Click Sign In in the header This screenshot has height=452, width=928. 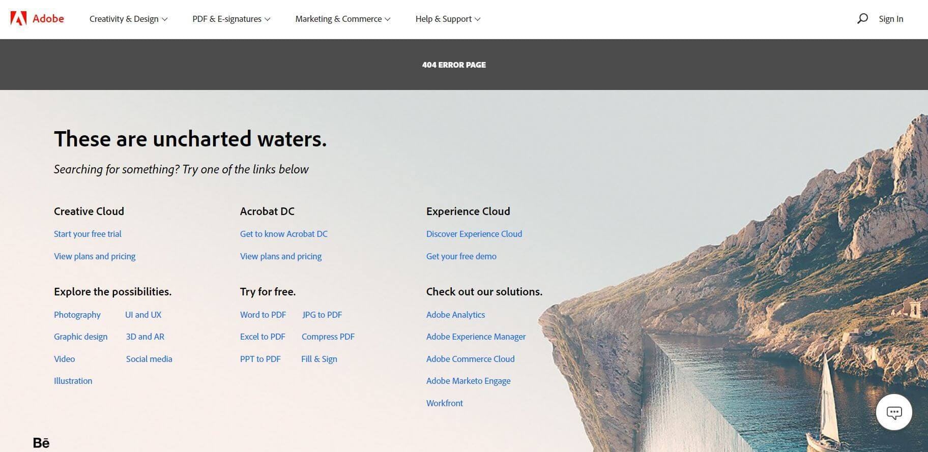tap(891, 19)
